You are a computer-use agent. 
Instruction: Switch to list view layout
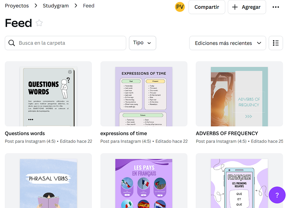(275, 43)
